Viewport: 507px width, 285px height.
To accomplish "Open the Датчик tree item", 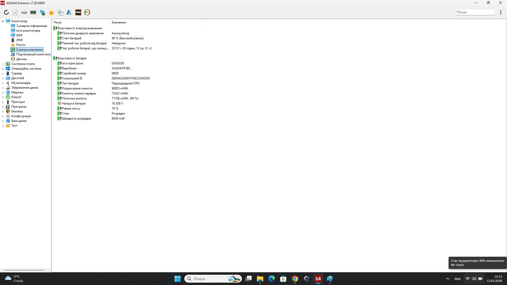I will (21, 59).
